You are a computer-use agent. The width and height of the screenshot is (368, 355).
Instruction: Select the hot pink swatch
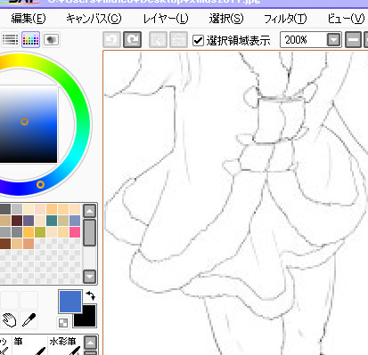point(75,232)
